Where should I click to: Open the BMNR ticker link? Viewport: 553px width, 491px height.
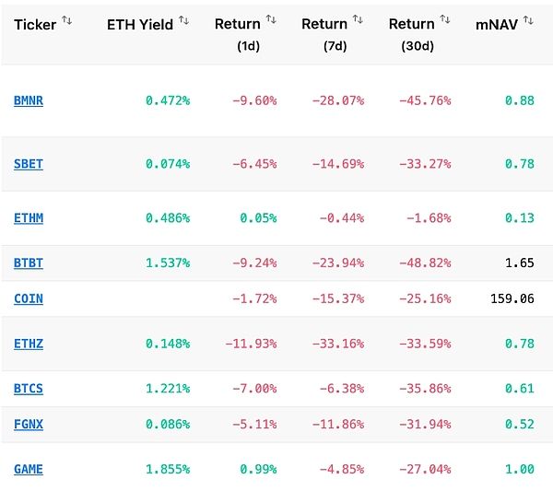click(x=29, y=100)
